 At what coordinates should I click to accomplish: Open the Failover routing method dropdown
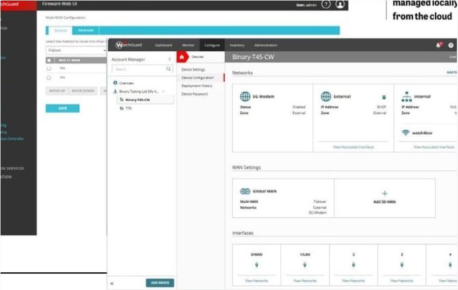pyautogui.click(x=76, y=50)
